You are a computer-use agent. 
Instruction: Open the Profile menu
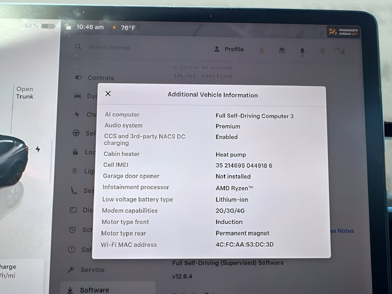click(x=229, y=49)
